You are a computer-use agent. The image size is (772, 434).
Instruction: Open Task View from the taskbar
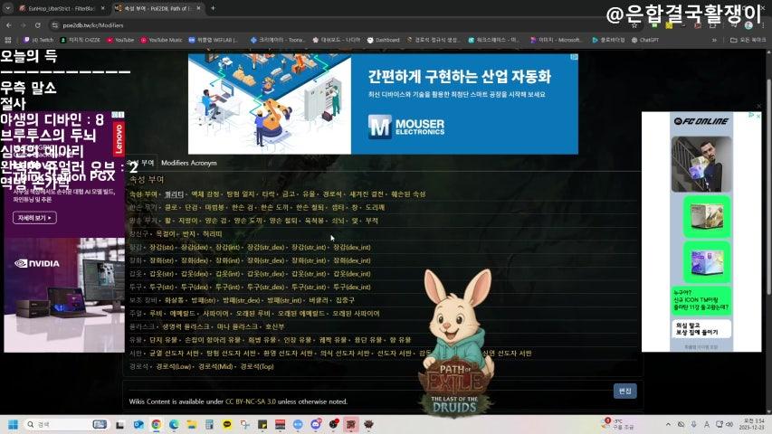point(120,425)
